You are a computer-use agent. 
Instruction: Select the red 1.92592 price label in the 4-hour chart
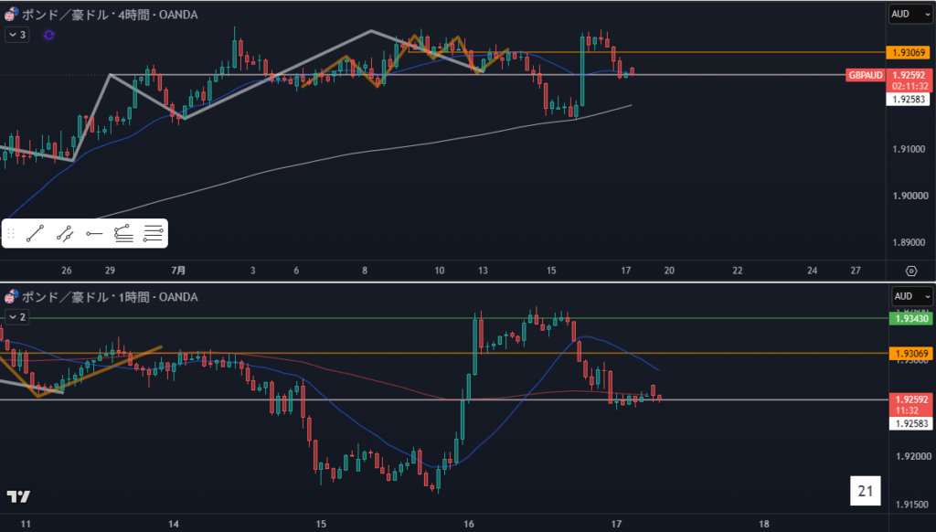point(909,75)
